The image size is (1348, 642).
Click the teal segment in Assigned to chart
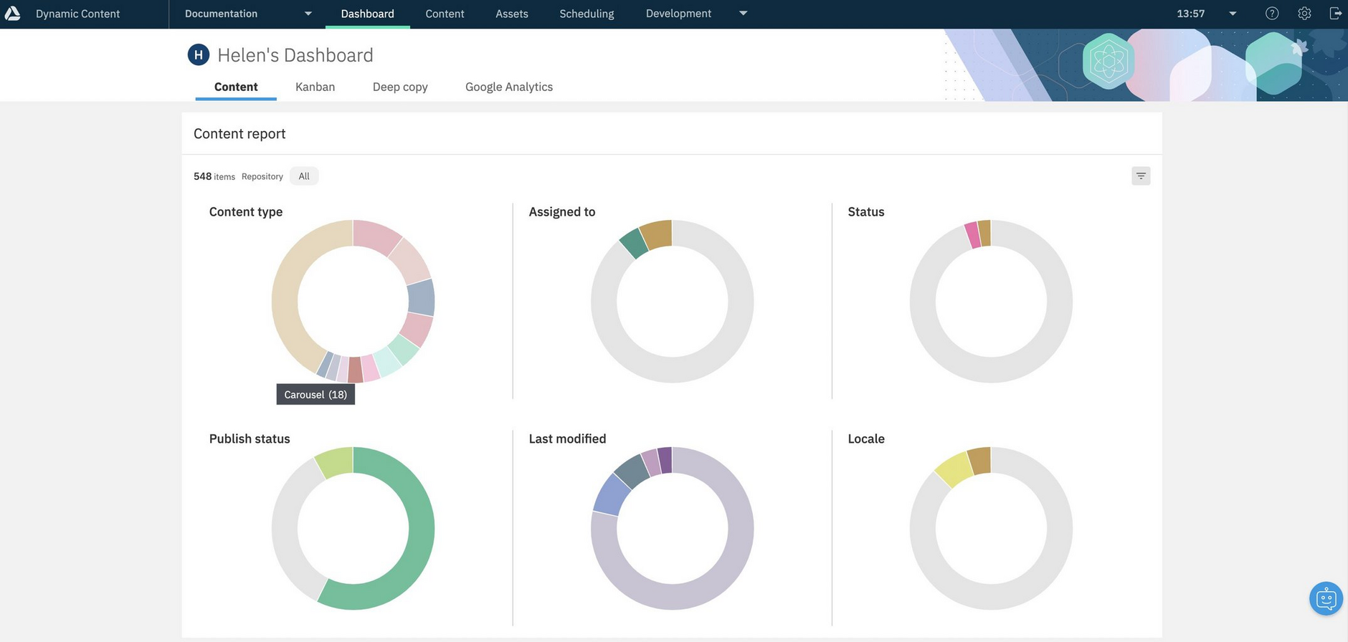pos(634,244)
